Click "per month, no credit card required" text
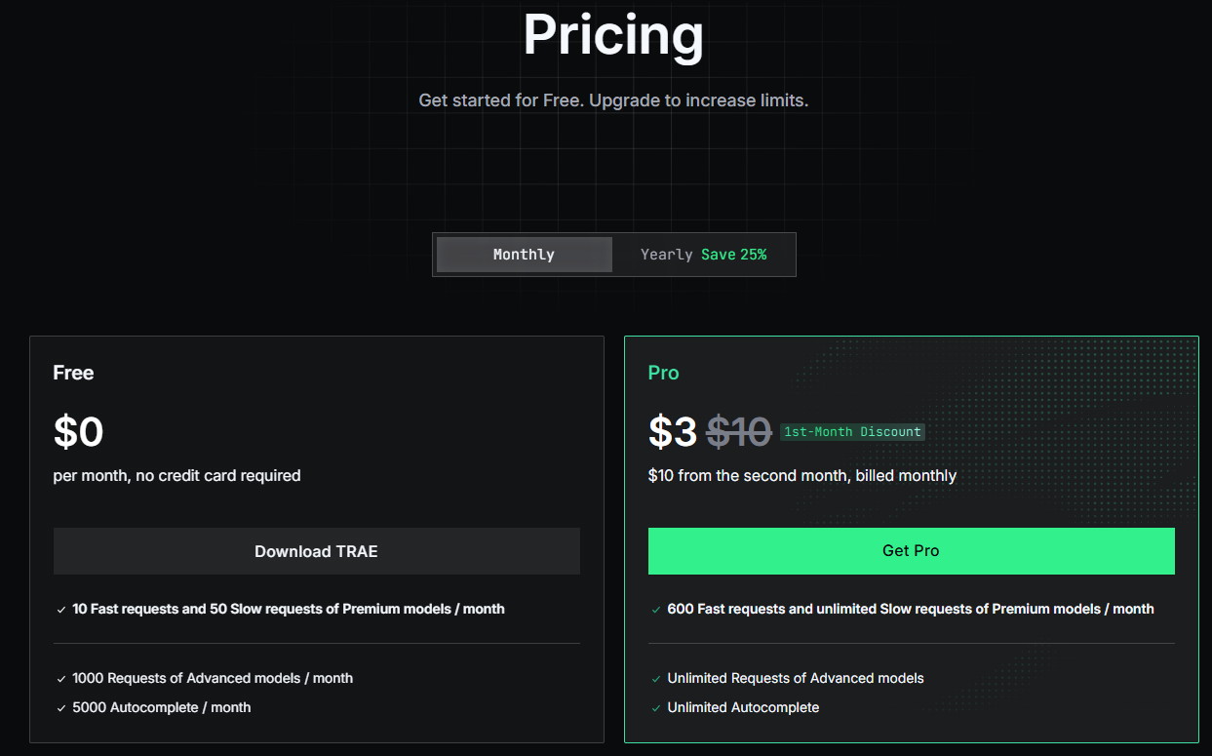1212x756 pixels. pos(176,476)
